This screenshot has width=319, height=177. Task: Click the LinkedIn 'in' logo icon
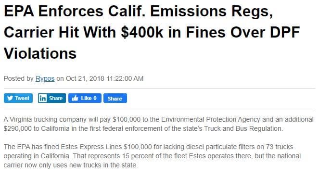(x=42, y=98)
